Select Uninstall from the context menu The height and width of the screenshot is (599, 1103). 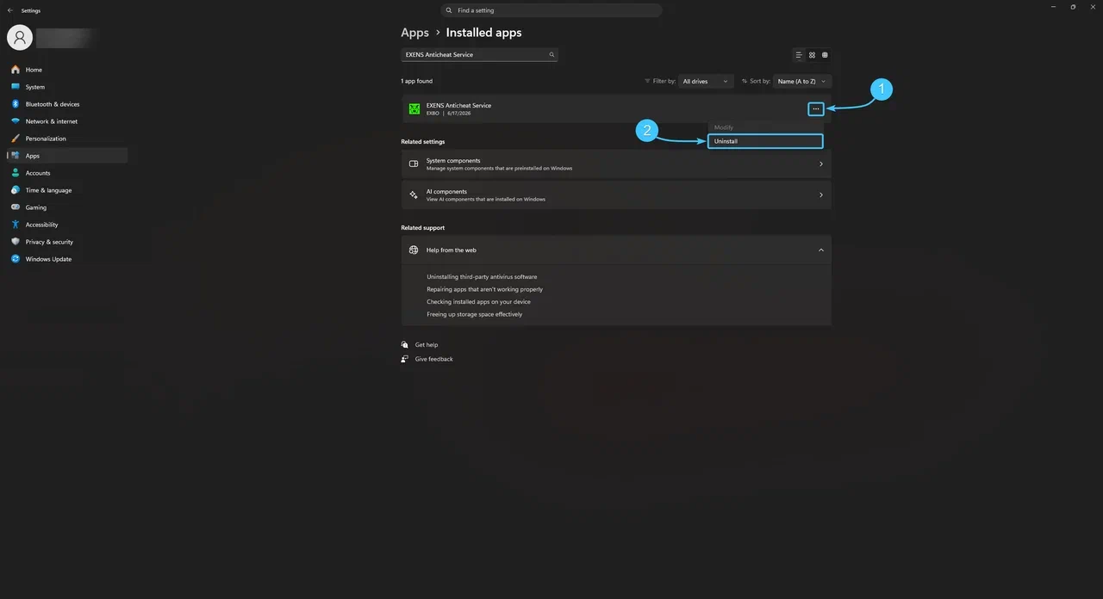coord(765,141)
